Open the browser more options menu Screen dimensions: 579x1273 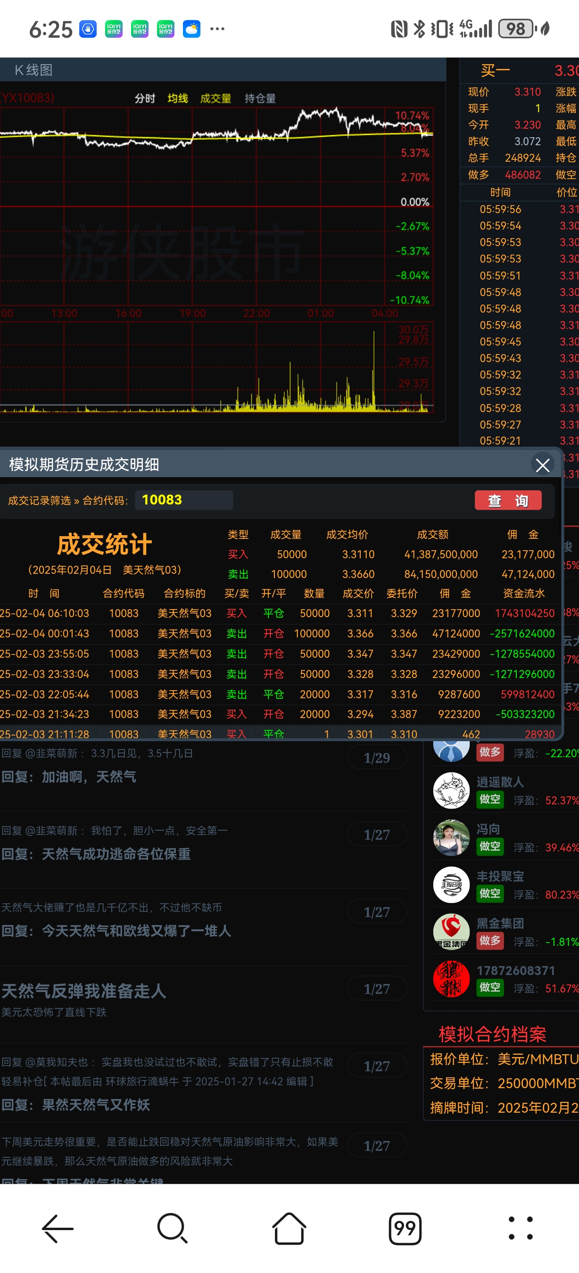point(521,1228)
